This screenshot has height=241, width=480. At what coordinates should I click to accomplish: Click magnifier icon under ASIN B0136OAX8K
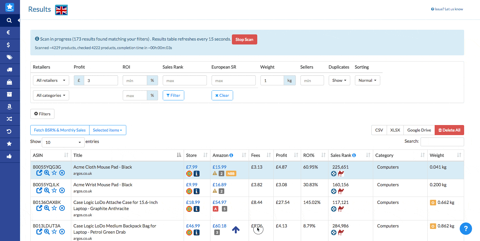pyautogui.click(x=47, y=208)
